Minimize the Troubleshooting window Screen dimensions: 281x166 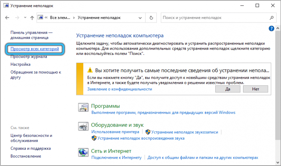click(242, 6)
